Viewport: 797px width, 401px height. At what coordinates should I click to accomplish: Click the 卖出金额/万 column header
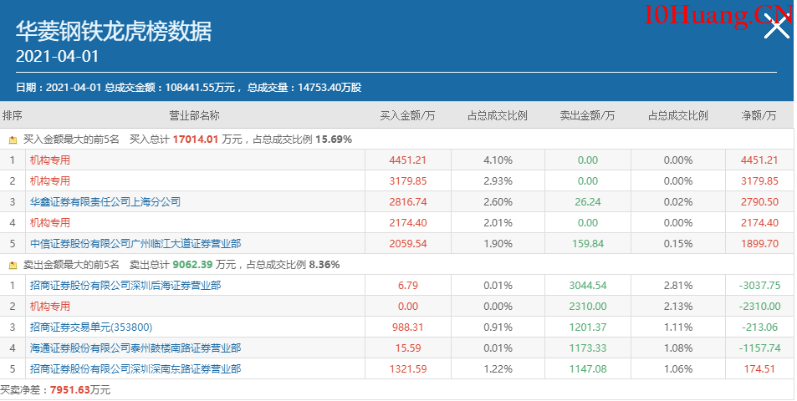point(587,115)
